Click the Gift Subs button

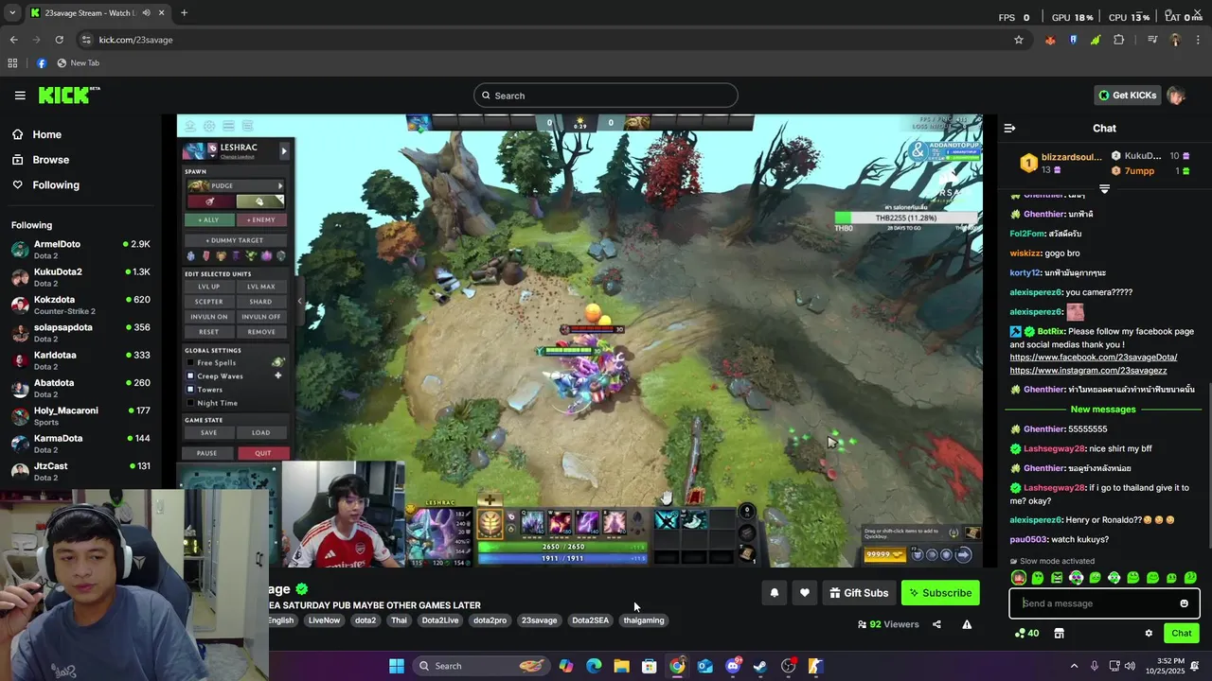tap(859, 593)
